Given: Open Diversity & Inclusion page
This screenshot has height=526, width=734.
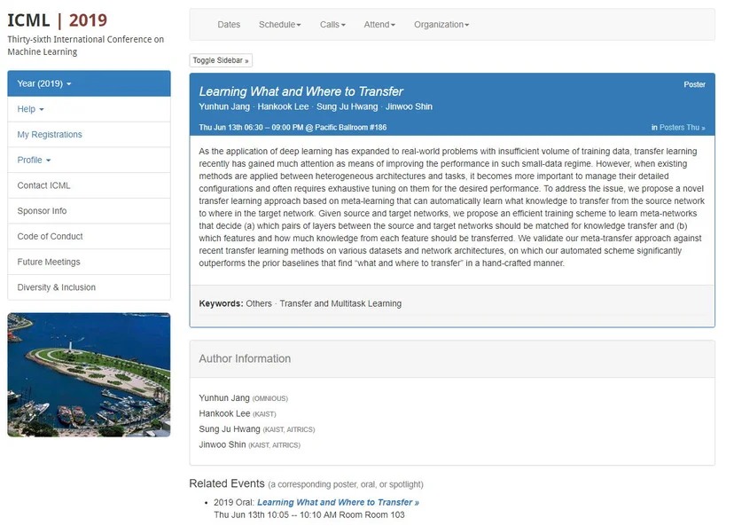Looking at the screenshot, I should (89, 287).
